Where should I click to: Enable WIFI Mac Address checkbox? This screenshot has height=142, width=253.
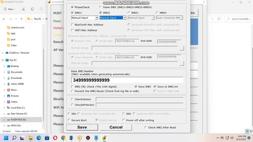pyautogui.click(x=72, y=30)
